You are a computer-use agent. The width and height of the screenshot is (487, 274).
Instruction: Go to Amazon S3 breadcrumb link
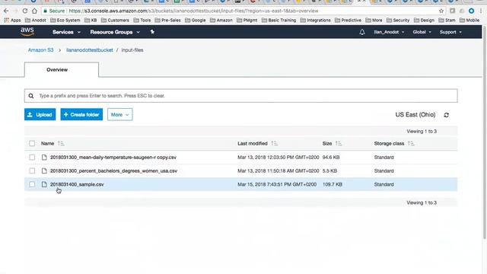(40, 50)
